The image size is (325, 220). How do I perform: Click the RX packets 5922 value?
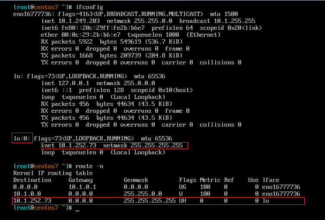86,41
